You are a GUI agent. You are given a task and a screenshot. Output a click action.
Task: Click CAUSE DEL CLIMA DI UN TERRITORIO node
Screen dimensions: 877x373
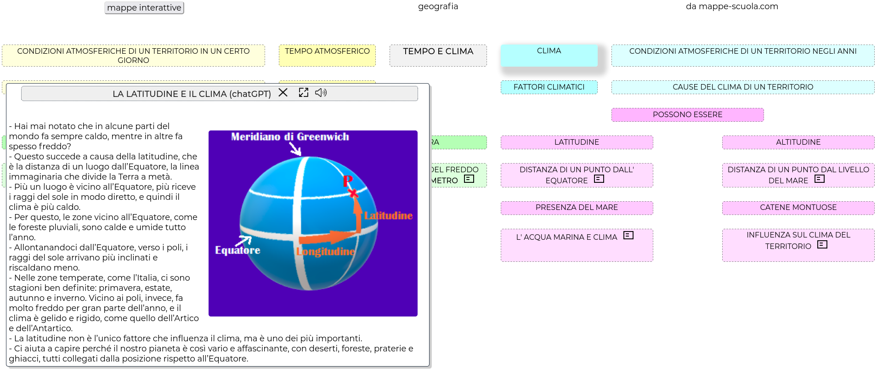[x=743, y=87]
